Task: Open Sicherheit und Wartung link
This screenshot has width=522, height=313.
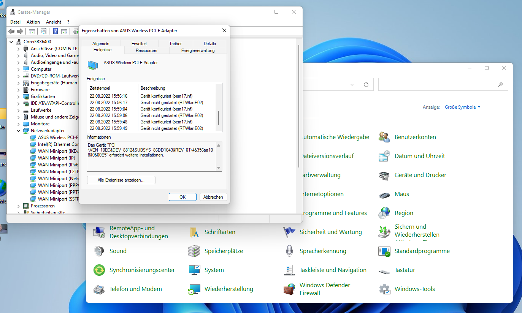Action: 330,232
